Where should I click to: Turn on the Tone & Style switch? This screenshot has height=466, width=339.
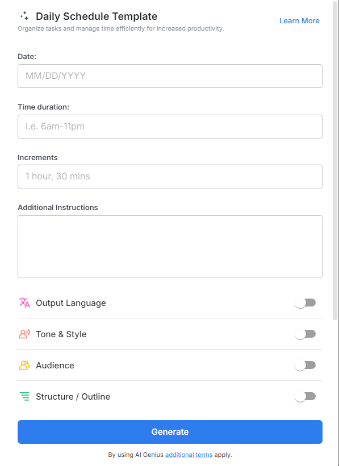305,334
